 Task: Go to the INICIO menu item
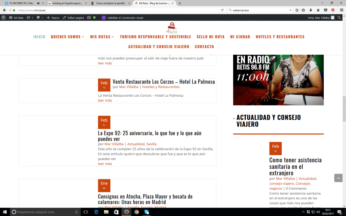click(x=39, y=37)
